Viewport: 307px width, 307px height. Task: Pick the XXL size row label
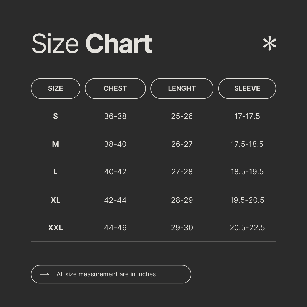click(55, 228)
